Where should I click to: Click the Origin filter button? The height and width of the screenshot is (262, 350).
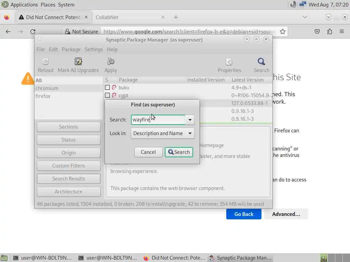tap(68, 152)
